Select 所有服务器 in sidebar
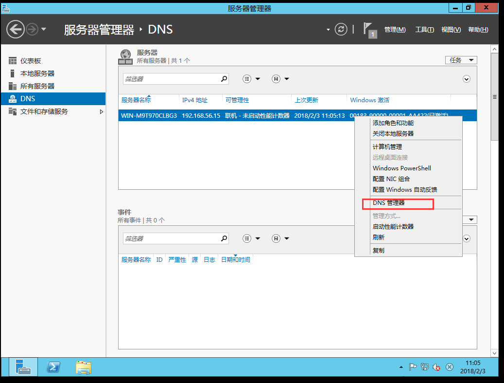This screenshot has width=504, height=383. pos(53,86)
